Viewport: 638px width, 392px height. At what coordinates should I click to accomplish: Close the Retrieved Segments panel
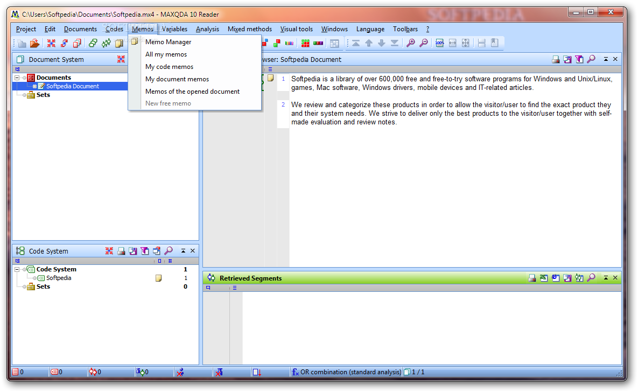[x=615, y=278]
